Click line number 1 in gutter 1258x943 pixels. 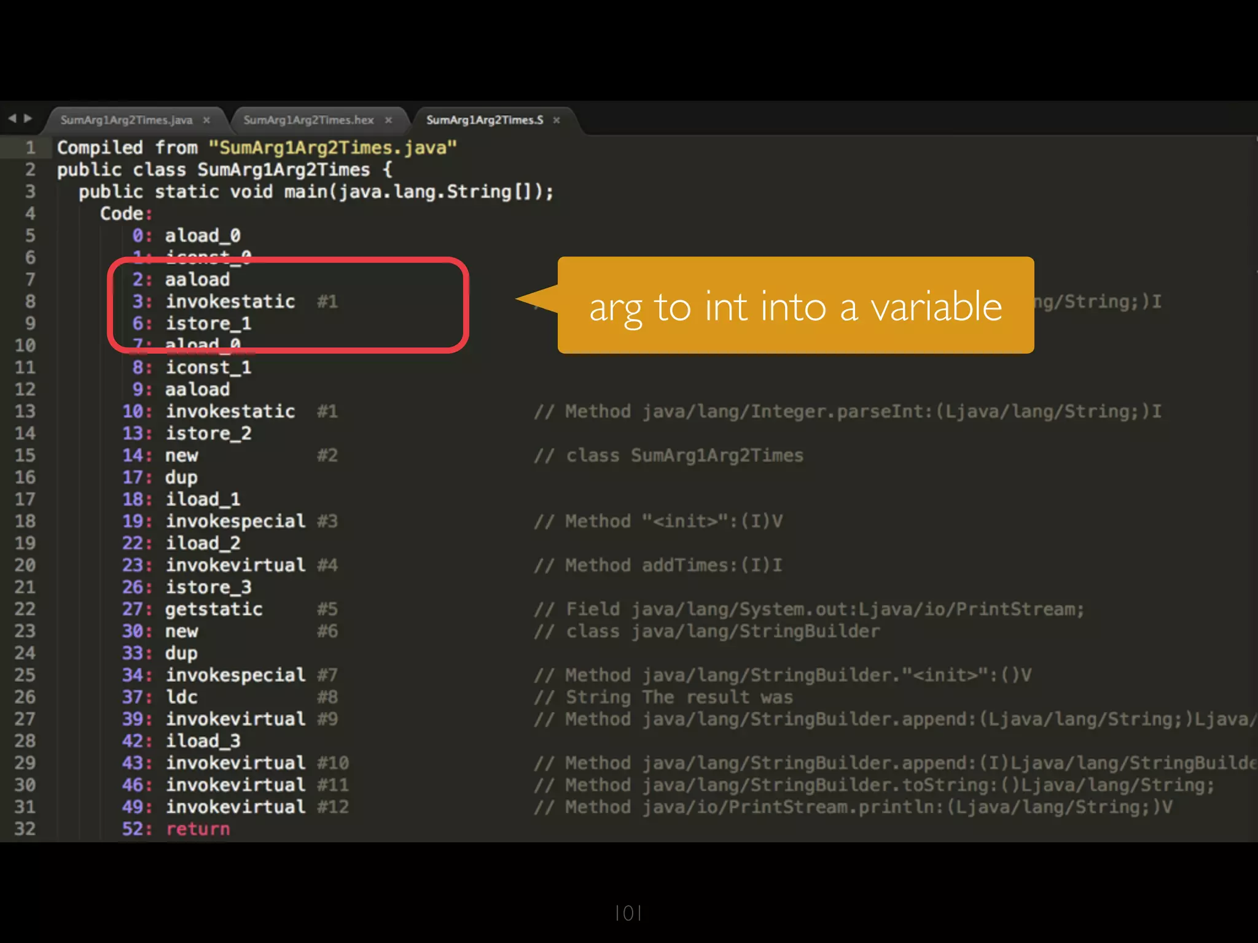30,148
